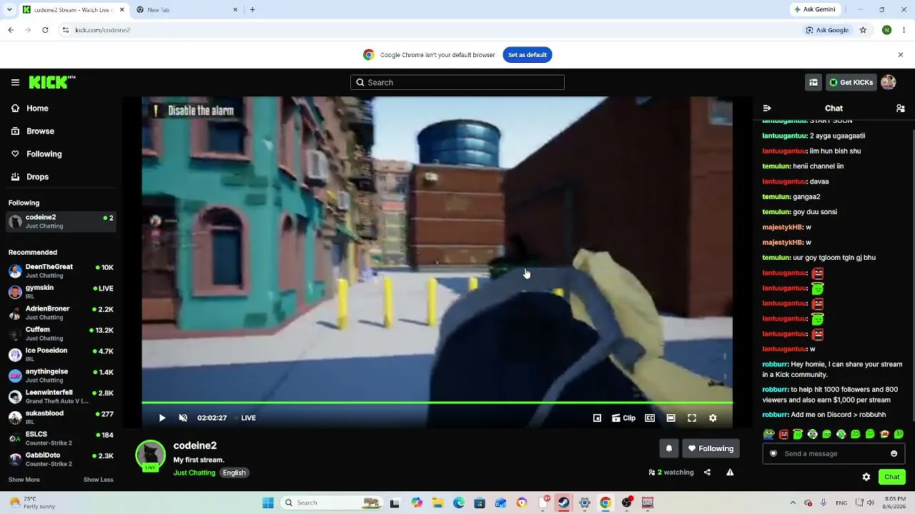Open Chrome three-dot menu
This screenshot has height=514, width=915.
[904, 30]
